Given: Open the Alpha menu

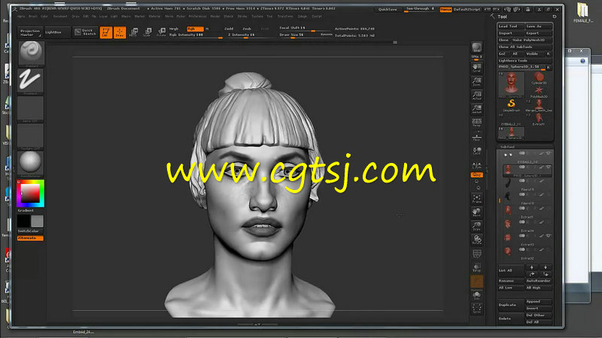Looking at the screenshot, I should pos(22,17).
